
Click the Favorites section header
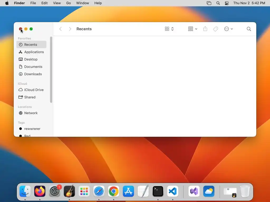[x=25, y=38]
